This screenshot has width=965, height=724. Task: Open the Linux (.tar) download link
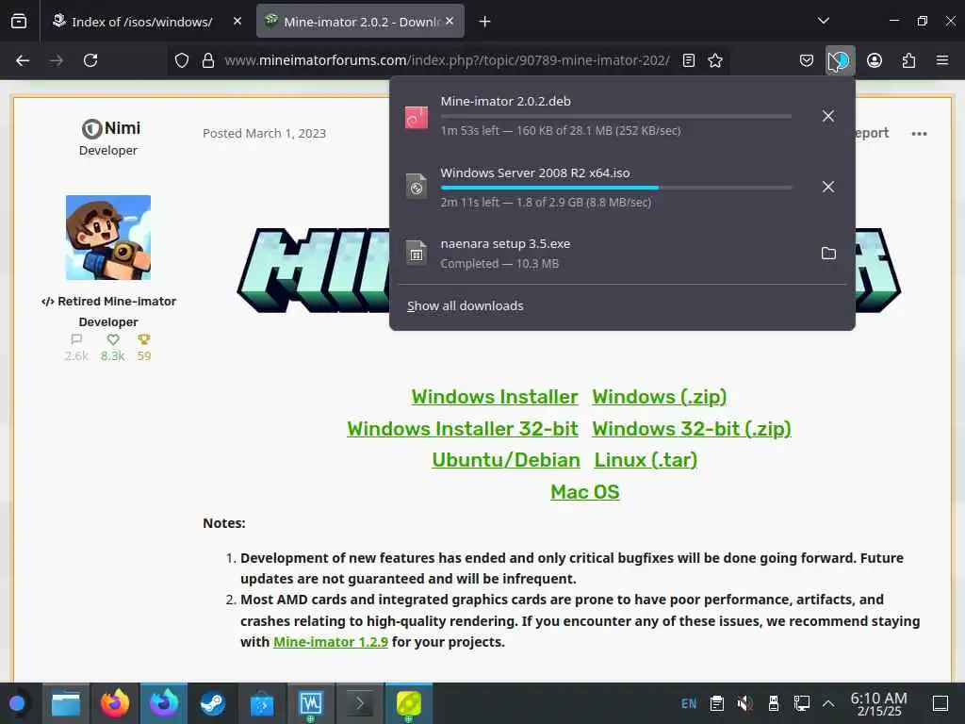[646, 460]
